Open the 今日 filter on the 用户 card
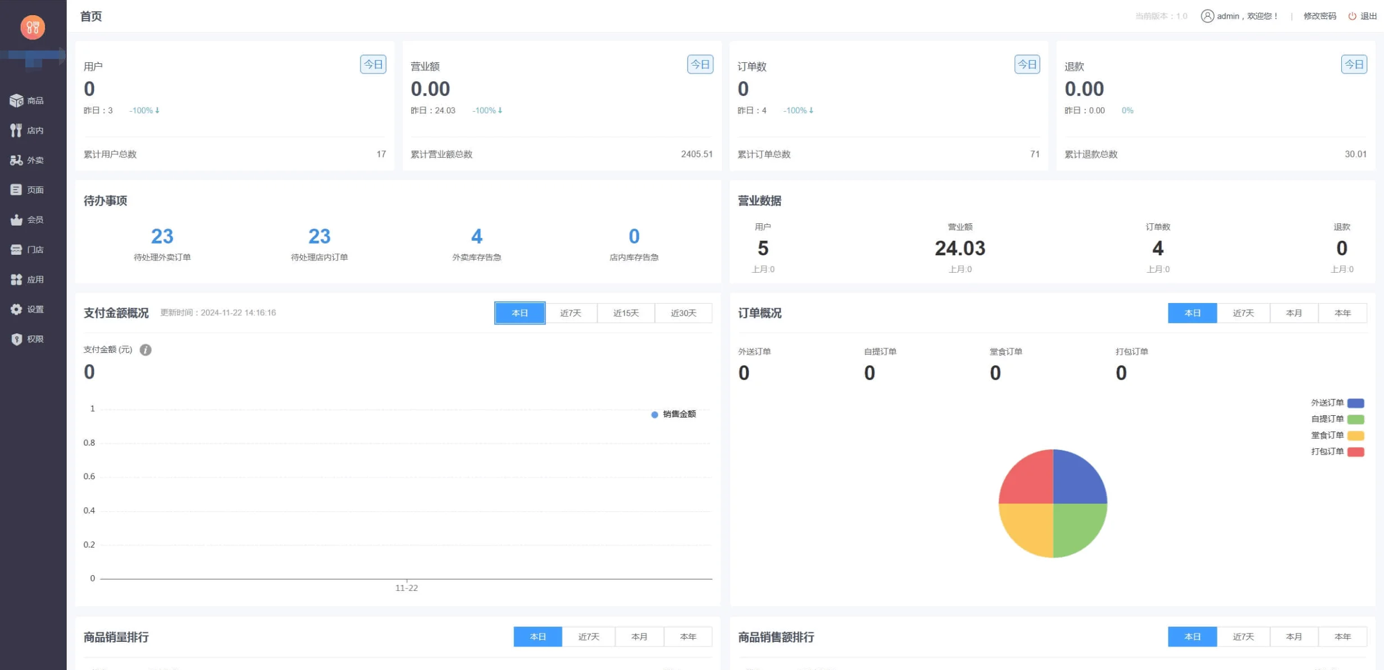The width and height of the screenshot is (1384, 670). click(x=372, y=64)
